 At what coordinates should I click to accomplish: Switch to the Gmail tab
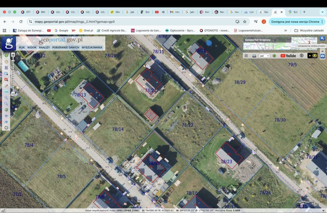point(175,12)
